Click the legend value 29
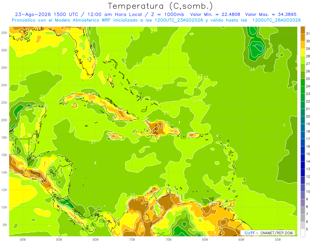Screen dimensions: 315x243 pyautogui.click(x=308, y=48)
